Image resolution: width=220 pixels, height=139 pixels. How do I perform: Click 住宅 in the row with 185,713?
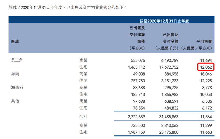(83, 94)
